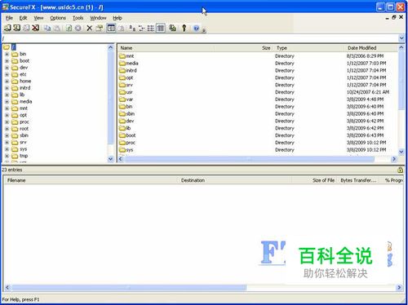
Task: Switch to Details view
Action: point(161,28)
